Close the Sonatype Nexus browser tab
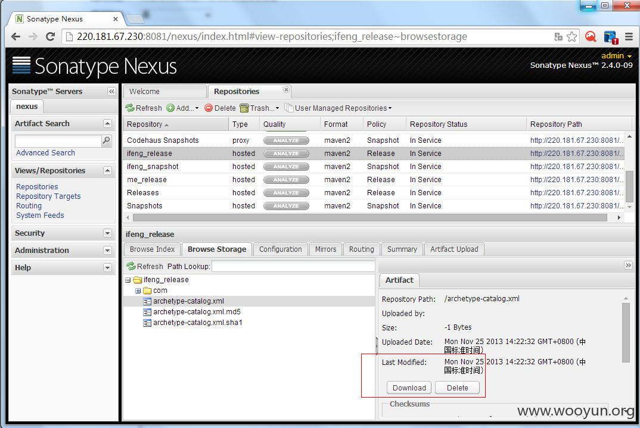 point(116,19)
